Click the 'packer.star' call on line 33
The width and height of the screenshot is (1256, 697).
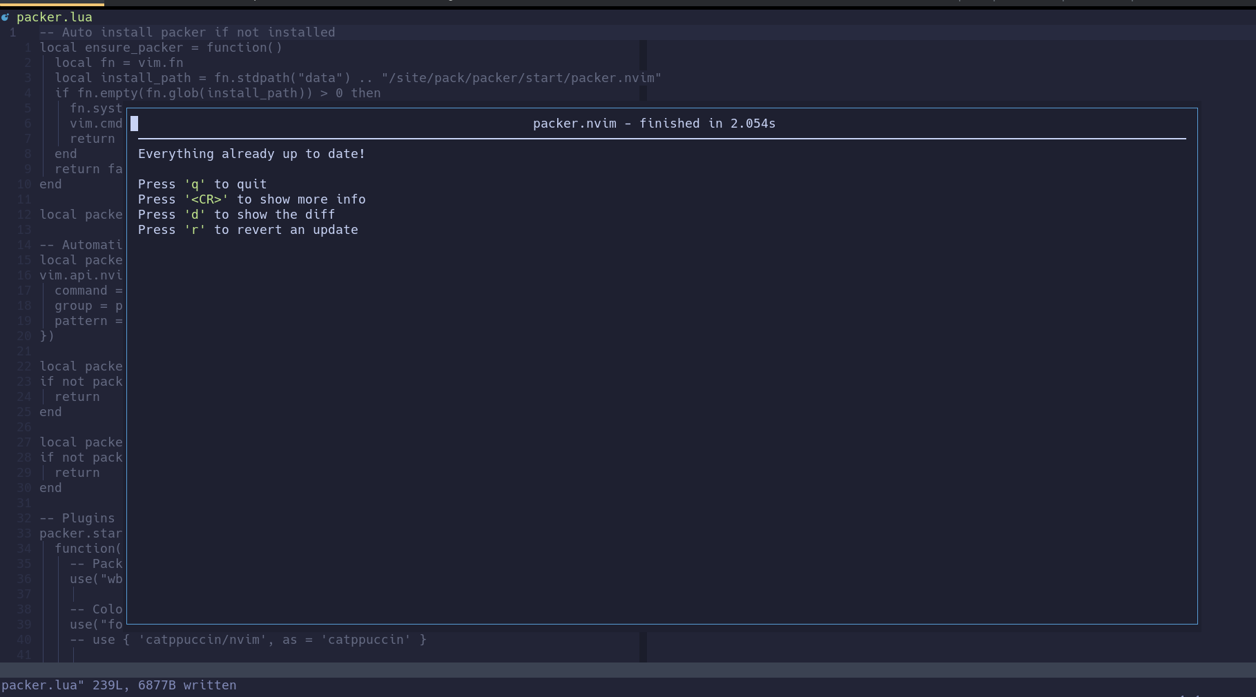(81, 533)
